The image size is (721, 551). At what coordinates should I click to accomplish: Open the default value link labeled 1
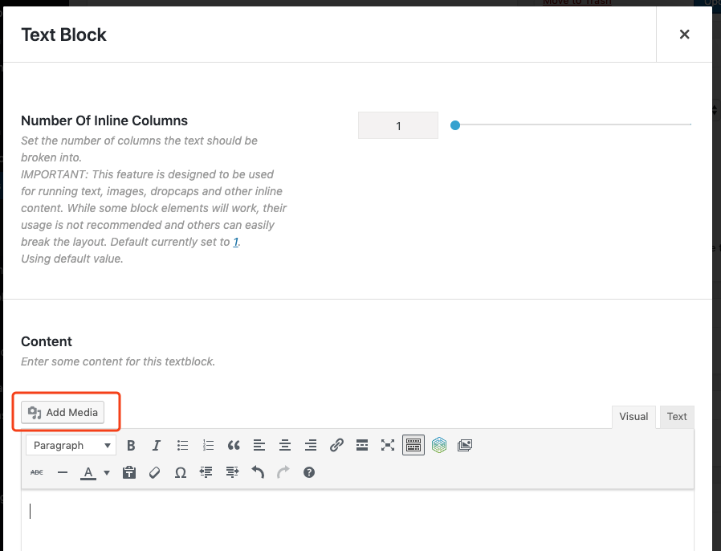(x=236, y=241)
